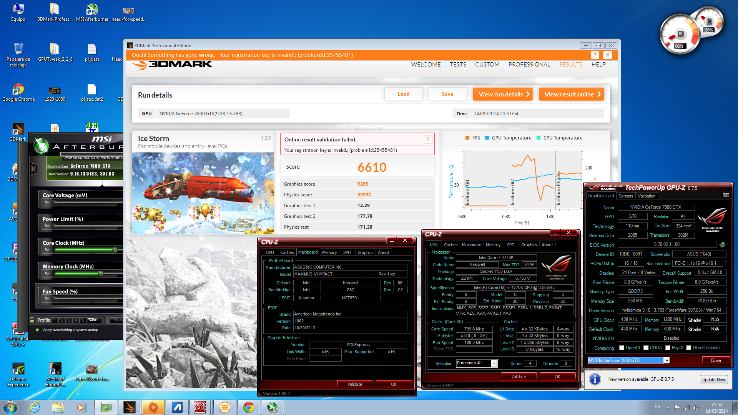Screen dimensions: 738x415
Task: Open the Papelera de reciclaje desktop icon
Action: point(18,55)
